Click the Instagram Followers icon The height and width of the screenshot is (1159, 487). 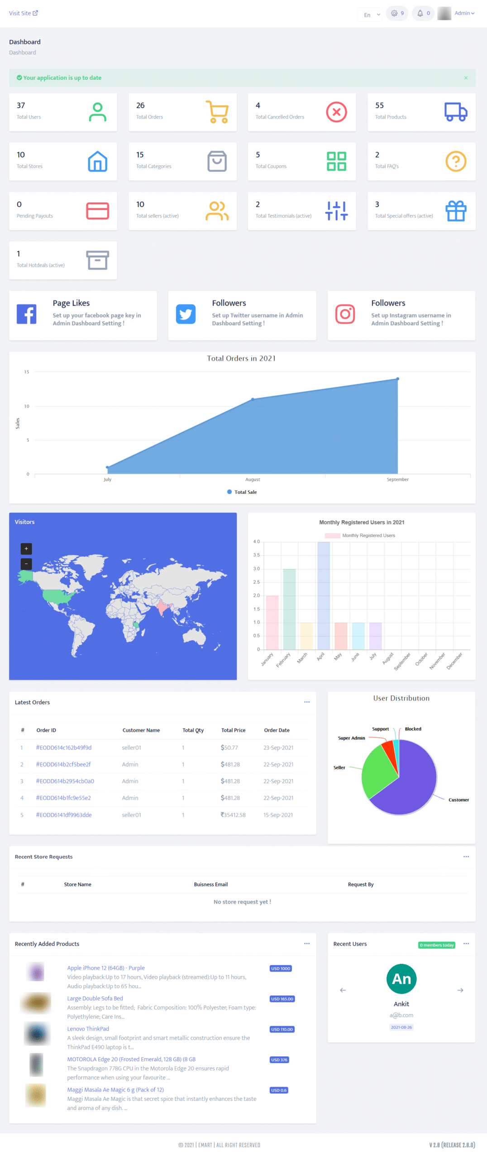point(345,314)
